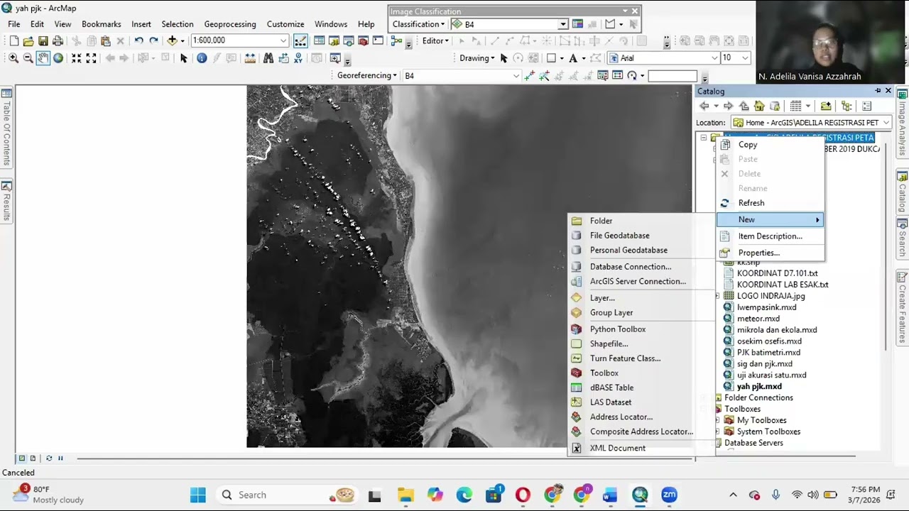Image resolution: width=909 pixels, height=511 pixels.
Task: Choose the Select Elements arrow tool
Action: pyautogui.click(x=183, y=58)
